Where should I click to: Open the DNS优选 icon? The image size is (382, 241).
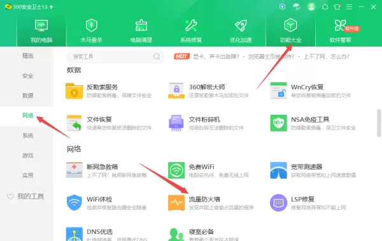pyautogui.click(x=74, y=234)
